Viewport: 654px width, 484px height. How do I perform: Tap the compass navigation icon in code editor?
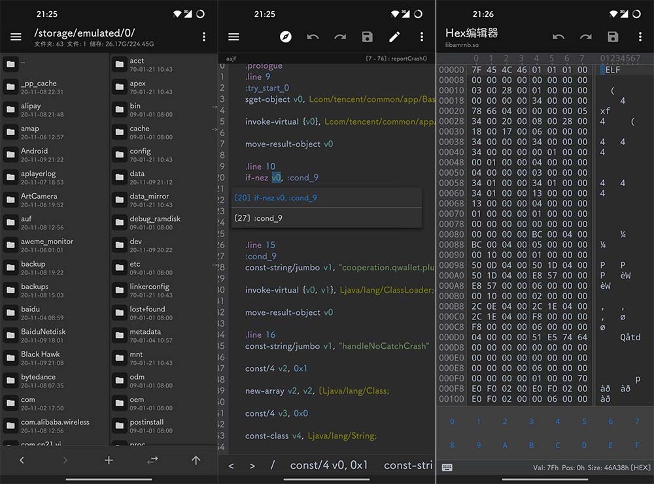click(x=286, y=37)
